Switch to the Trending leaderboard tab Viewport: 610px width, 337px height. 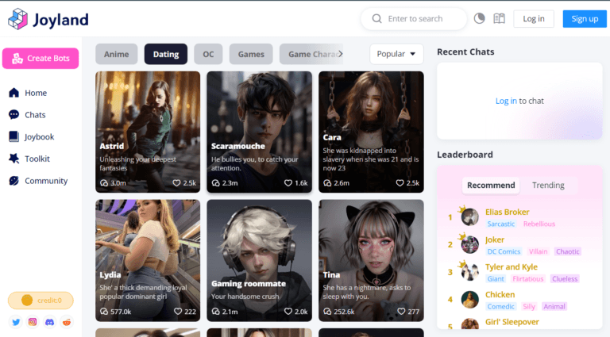click(548, 186)
